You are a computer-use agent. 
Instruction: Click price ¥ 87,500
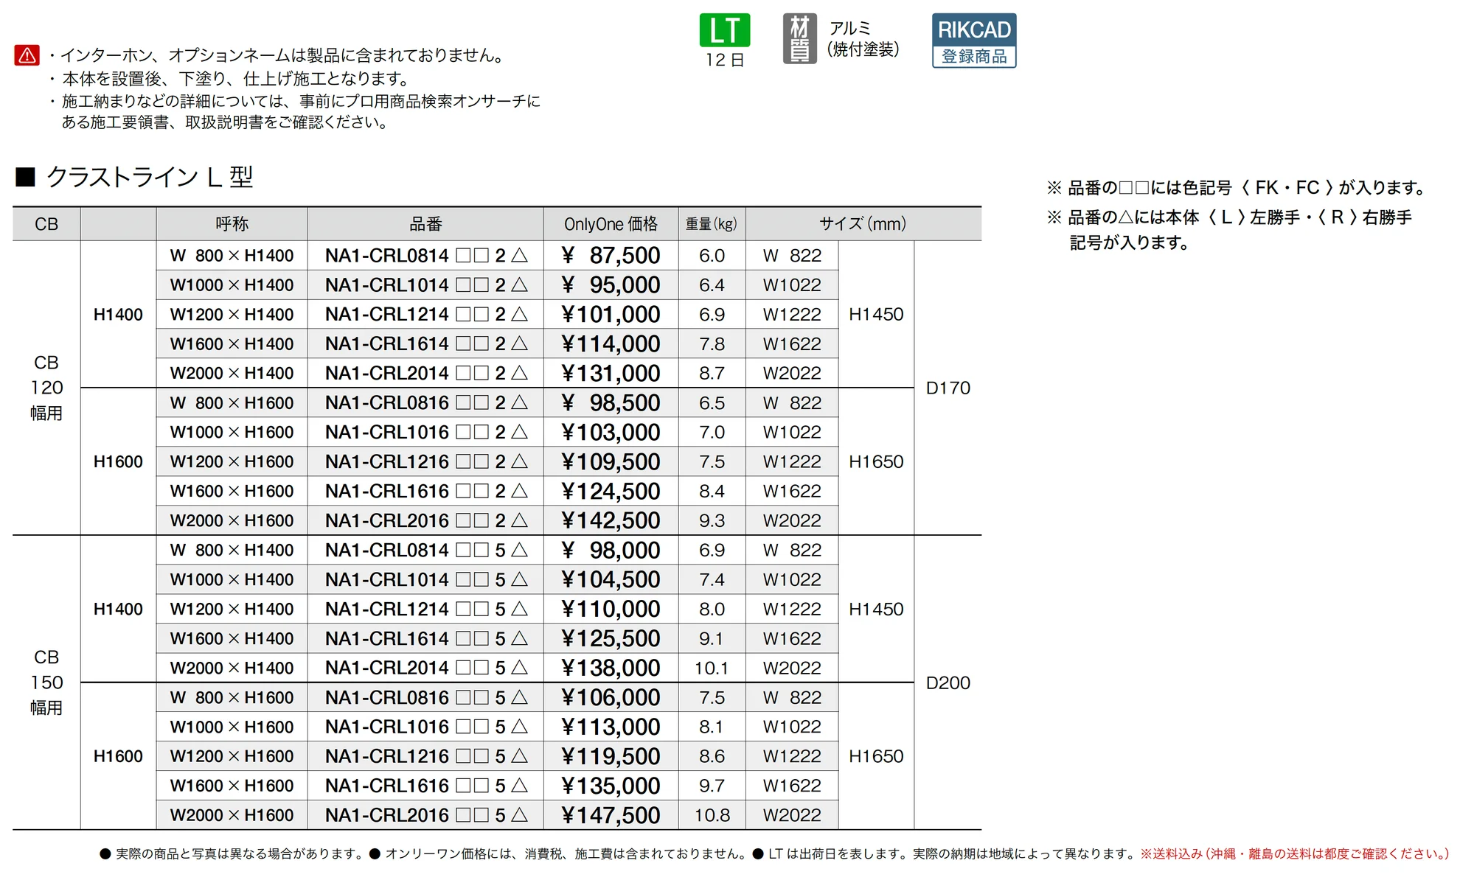point(611,256)
